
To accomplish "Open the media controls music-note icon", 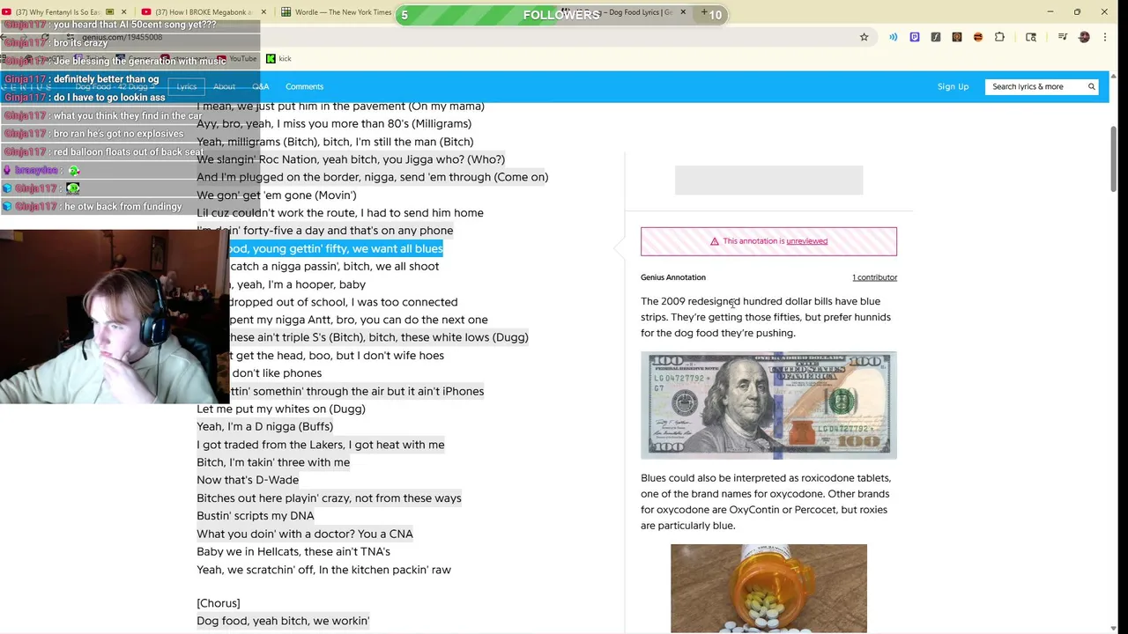I will coord(1063,37).
